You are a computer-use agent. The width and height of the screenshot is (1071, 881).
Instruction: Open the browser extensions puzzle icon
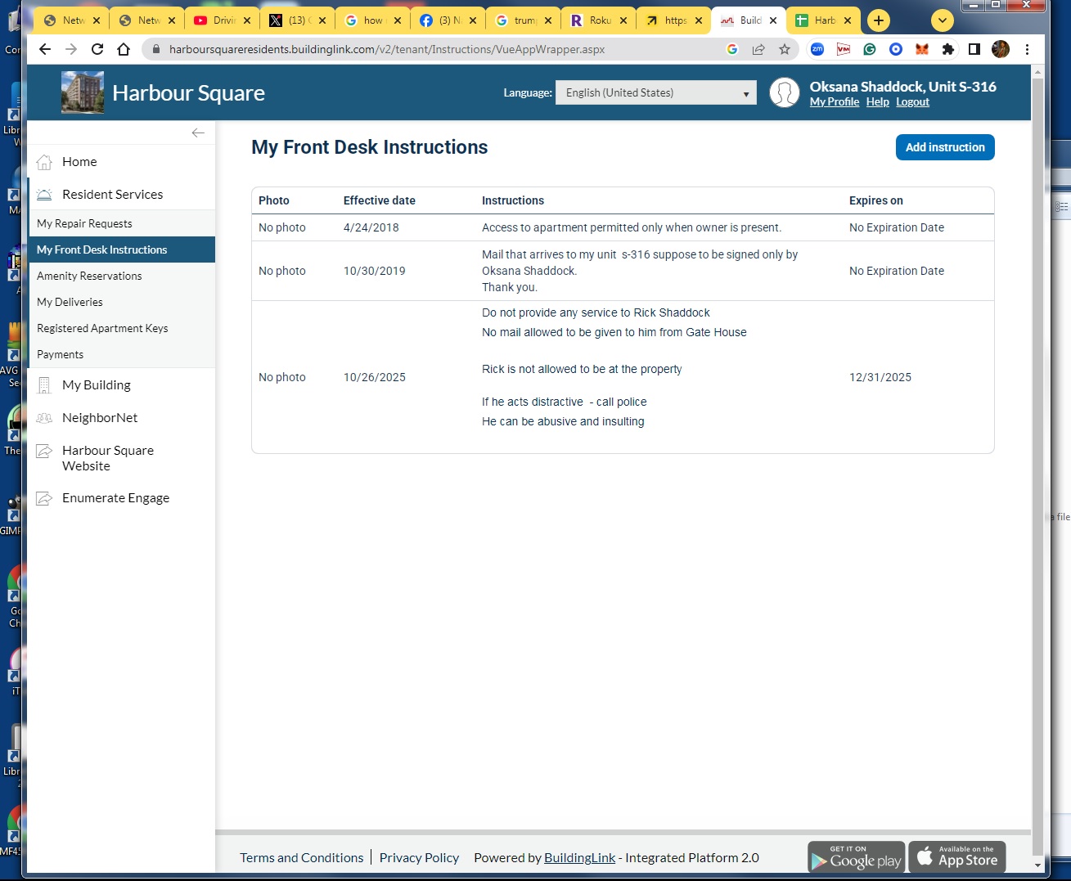click(948, 49)
